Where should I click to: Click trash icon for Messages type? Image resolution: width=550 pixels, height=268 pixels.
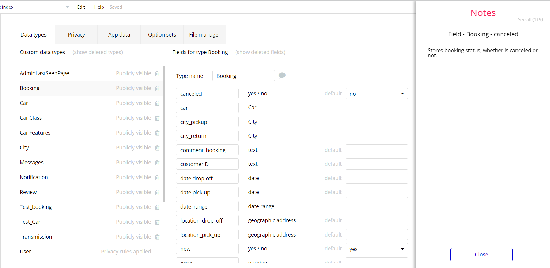coord(157,163)
